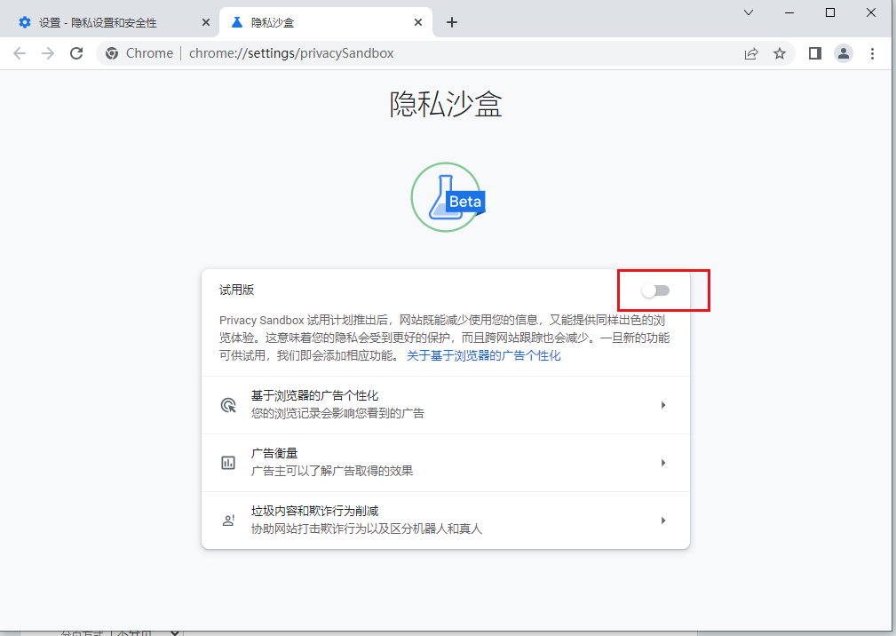Open the 关于基于浏览器的广告个性化 link
896x636 pixels.
click(x=483, y=355)
